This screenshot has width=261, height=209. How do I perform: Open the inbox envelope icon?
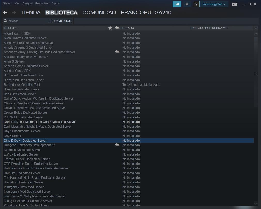(187, 4)
